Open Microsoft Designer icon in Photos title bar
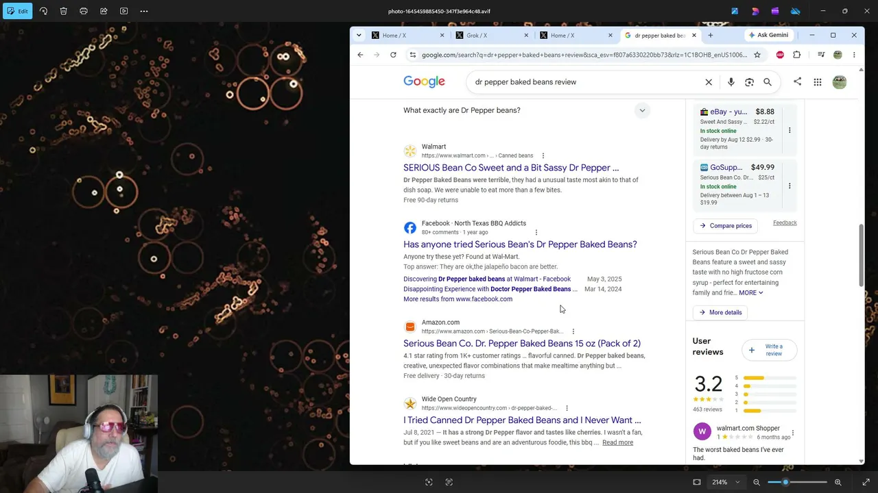878x493 pixels. pos(755,11)
